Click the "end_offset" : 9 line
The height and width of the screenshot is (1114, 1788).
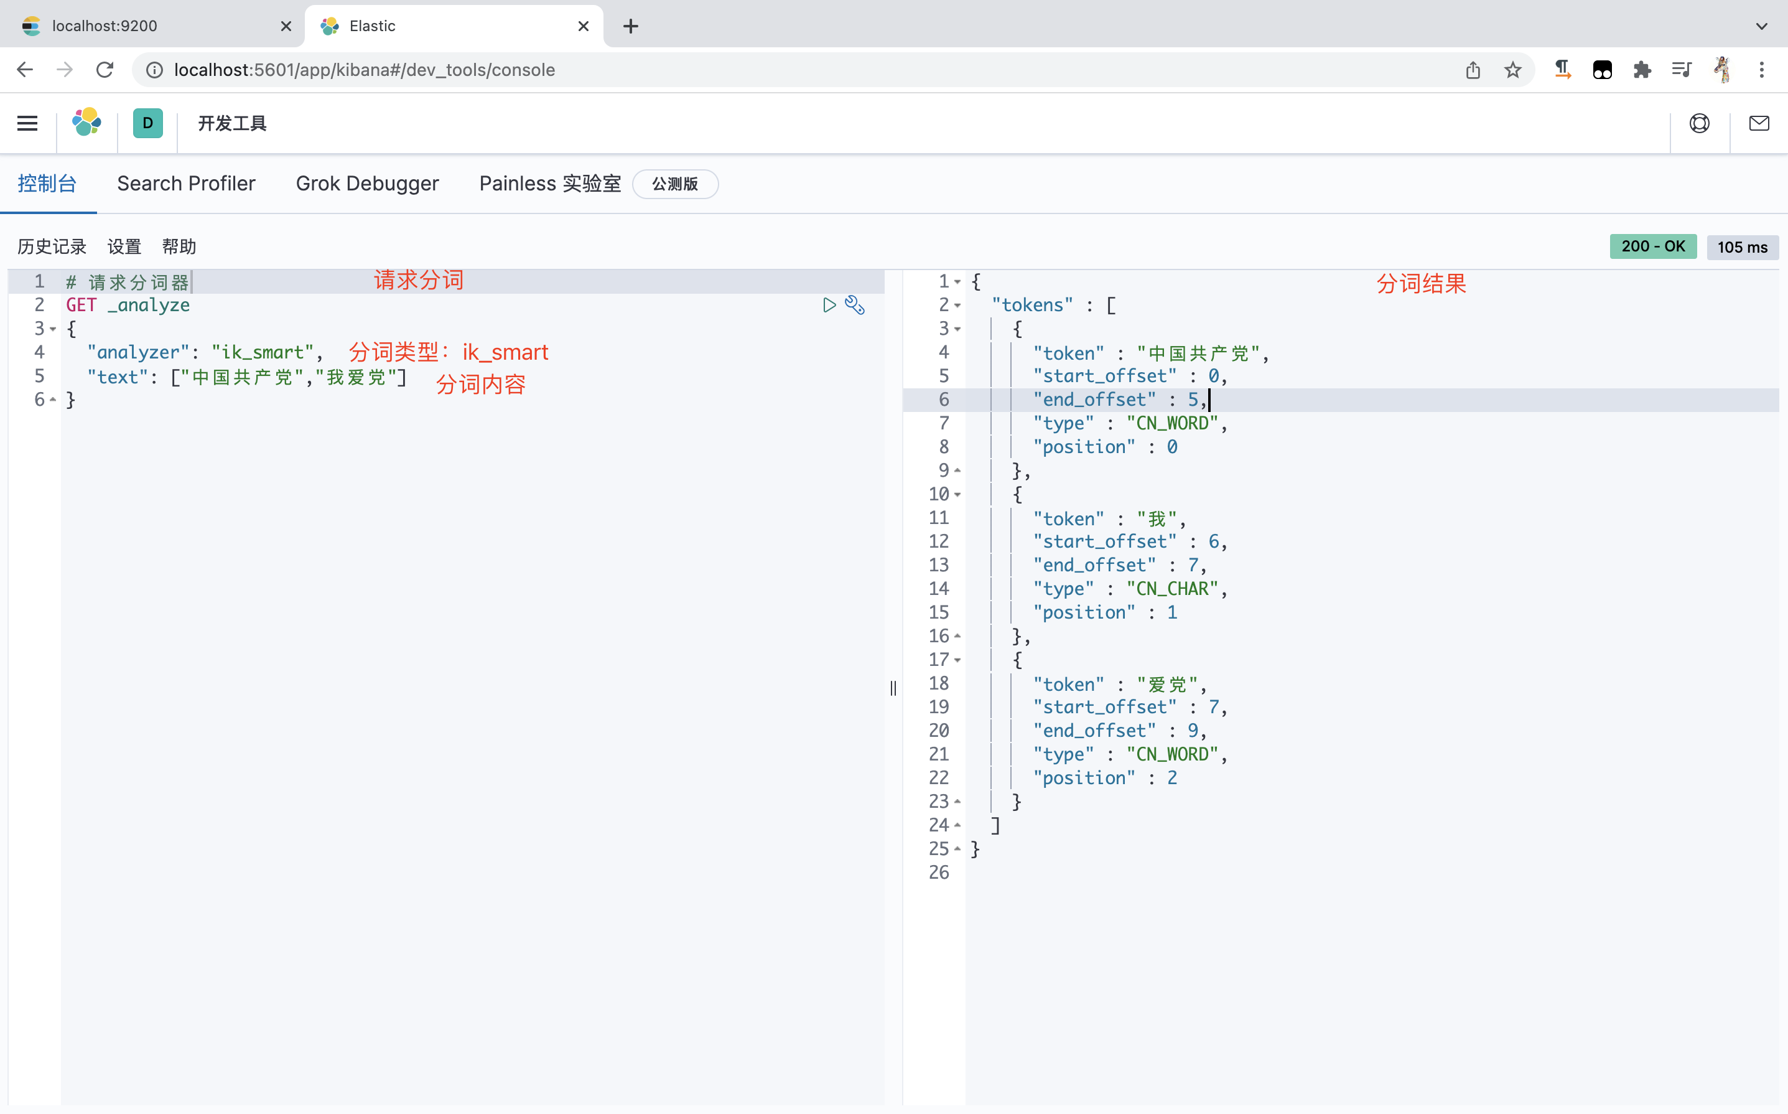coord(1120,730)
